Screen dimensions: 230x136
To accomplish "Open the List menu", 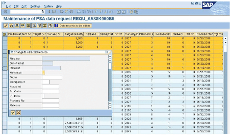I will pos(8,6).
